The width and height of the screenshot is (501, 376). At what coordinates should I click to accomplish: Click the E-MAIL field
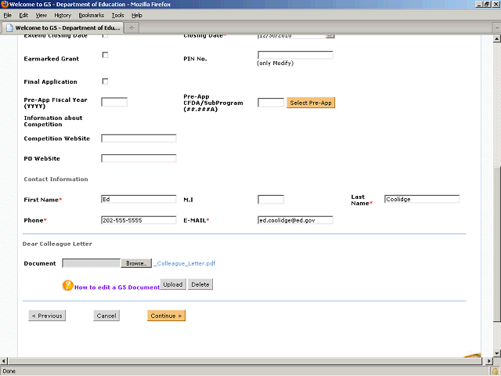click(x=295, y=220)
